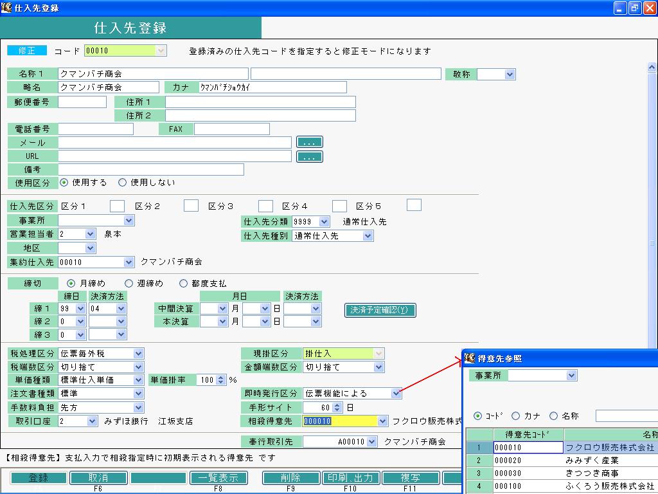Select 使用しない radio option
This screenshot has height=494, width=658.
(122, 182)
